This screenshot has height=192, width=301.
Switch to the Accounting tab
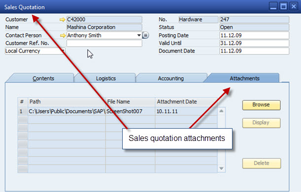coord(171,79)
